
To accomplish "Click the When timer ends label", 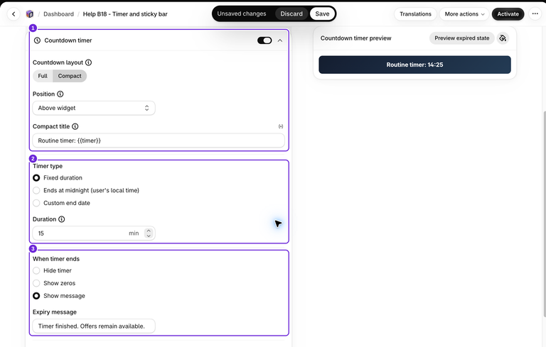I will [56, 259].
